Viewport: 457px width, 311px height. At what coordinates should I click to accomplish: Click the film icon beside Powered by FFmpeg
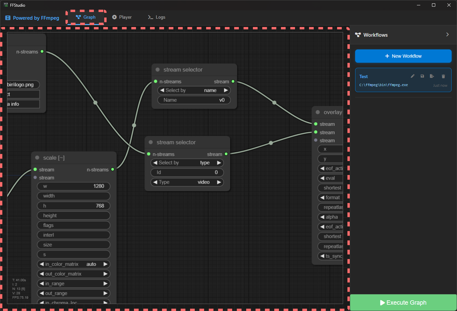8,18
